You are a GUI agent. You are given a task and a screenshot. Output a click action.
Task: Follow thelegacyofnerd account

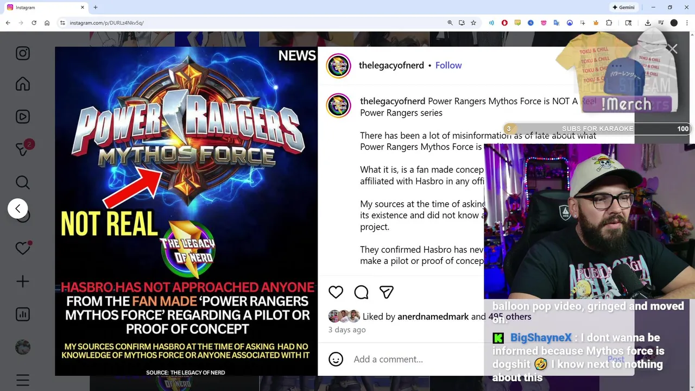(x=448, y=65)
